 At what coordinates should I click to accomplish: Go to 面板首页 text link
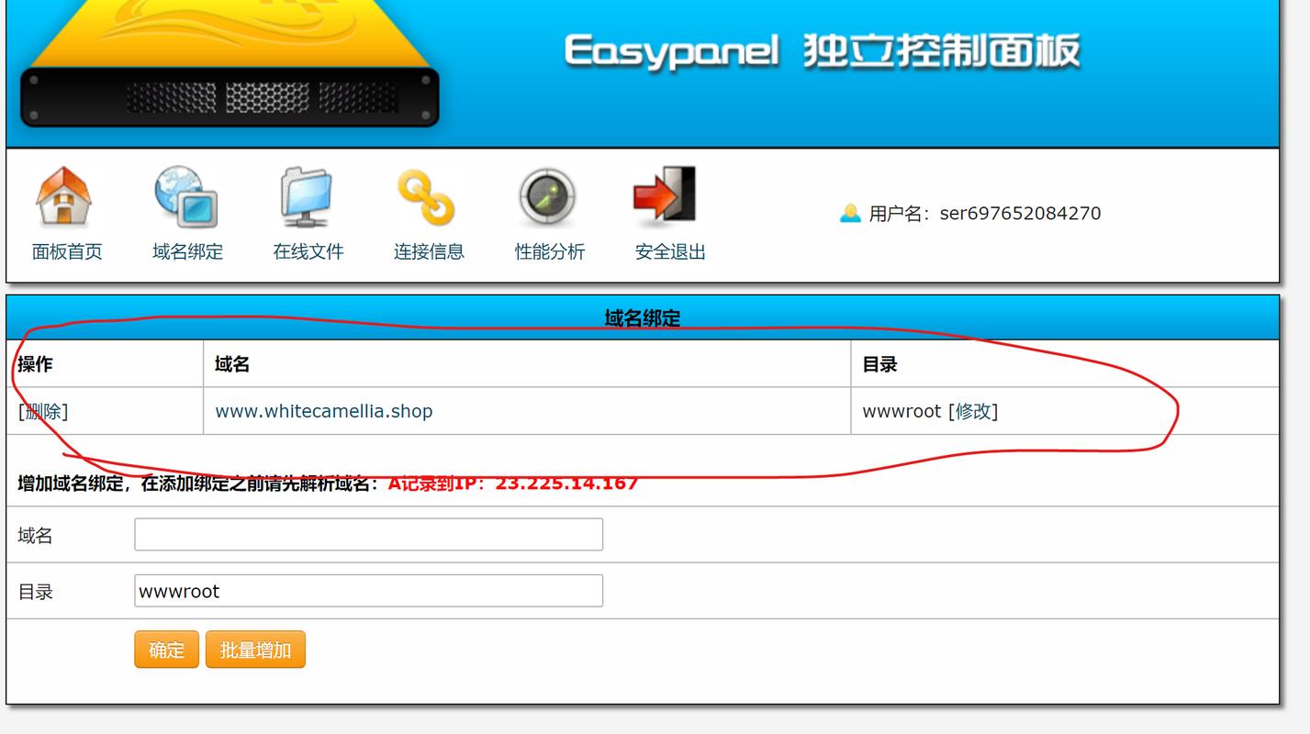(67, 251)
